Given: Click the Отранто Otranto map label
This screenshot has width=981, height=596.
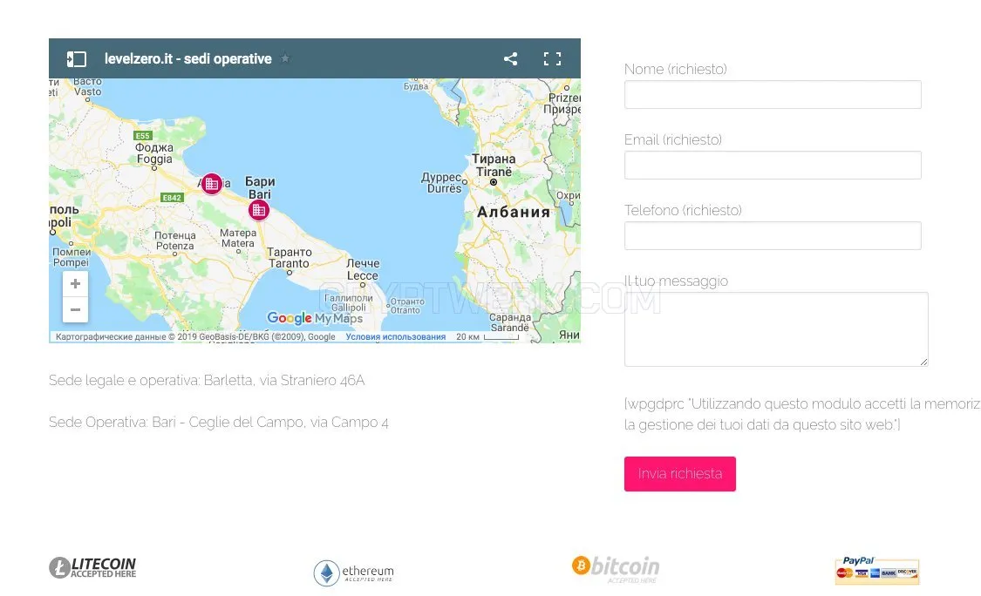Looking at the screenshot, I should 407,306.
